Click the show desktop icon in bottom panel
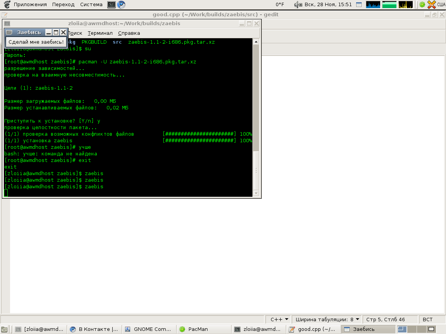 pyautogui.click(x=4, y=329)
